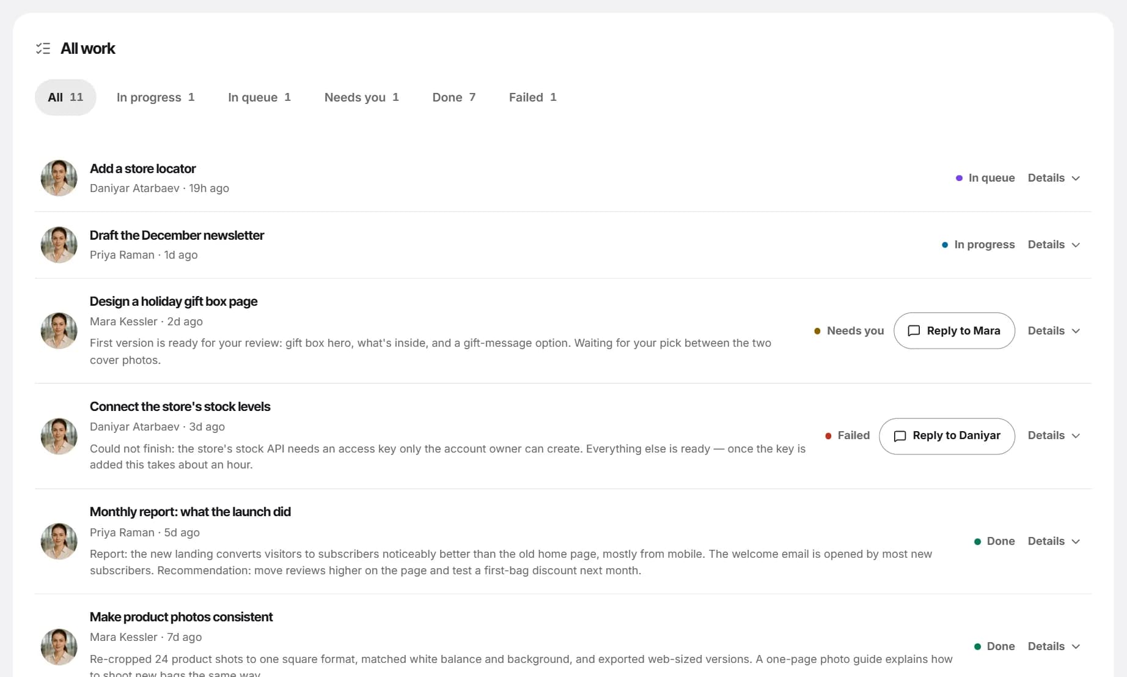Screen dimensions: 1127x677
Task: Expand Details for Make product photos consistent
Action: (1054, 646)
